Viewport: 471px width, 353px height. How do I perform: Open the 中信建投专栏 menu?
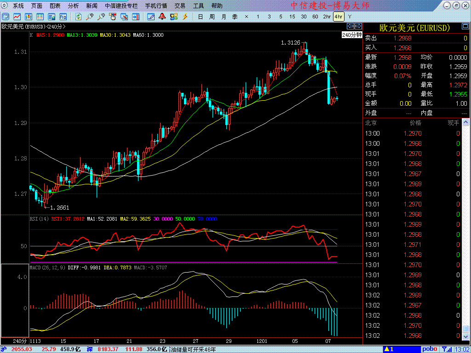pyautogui.click(x=121, y=6)
